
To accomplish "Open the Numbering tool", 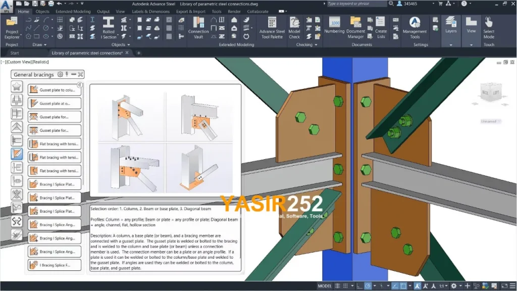I will 334,25.
